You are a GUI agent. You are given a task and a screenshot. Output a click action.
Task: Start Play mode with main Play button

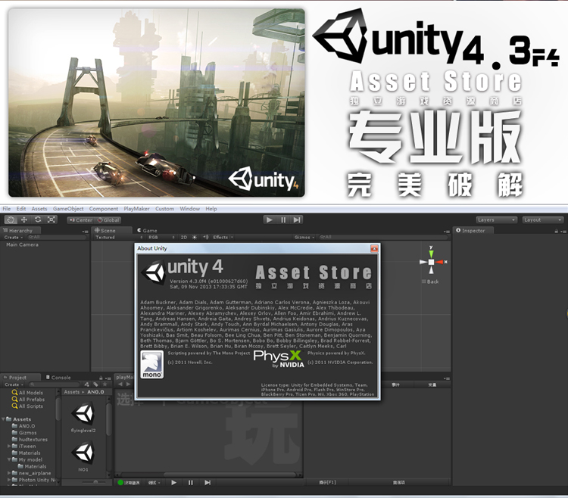pyautogui.click(x=269, y=219)
